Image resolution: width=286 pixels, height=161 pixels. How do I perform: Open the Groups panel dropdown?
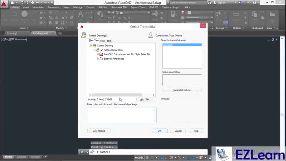click(221, 28)
